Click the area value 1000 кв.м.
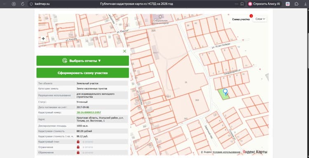The image size is (309, 158). point(82,125)
